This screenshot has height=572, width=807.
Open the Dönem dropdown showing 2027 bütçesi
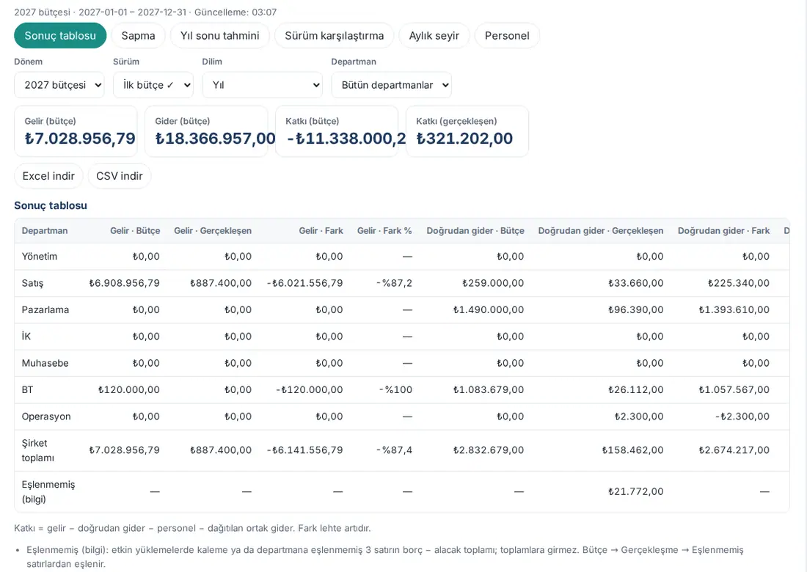click(x=59, y=85)
